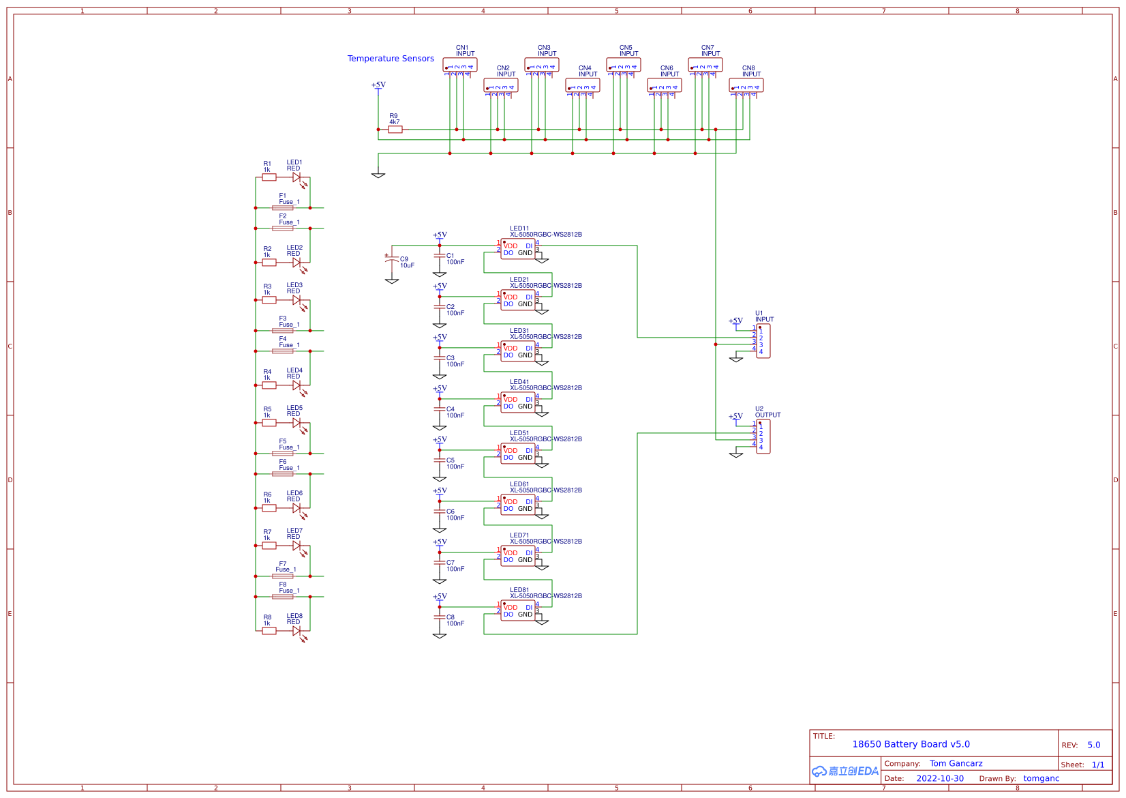Click the Temperature Sensors label

tap(391, 59)
